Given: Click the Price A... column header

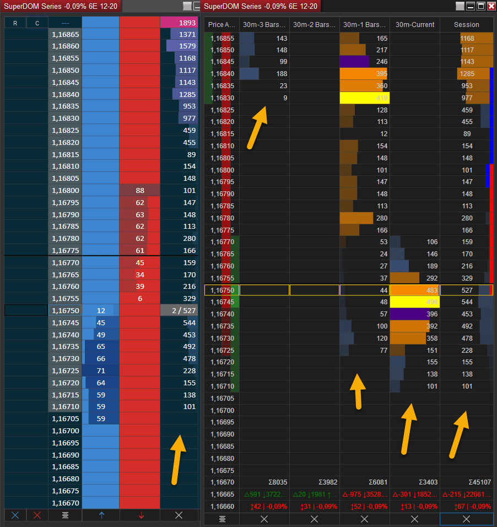Looking at the screenshot, I should pos(222,25).
